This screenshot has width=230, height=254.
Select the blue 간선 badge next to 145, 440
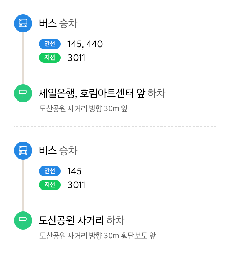pos(50,44)
